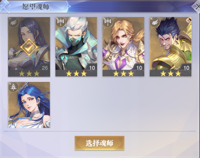
Task: Click tree class icon on blue-haired woman card
Action: point(14,87)
